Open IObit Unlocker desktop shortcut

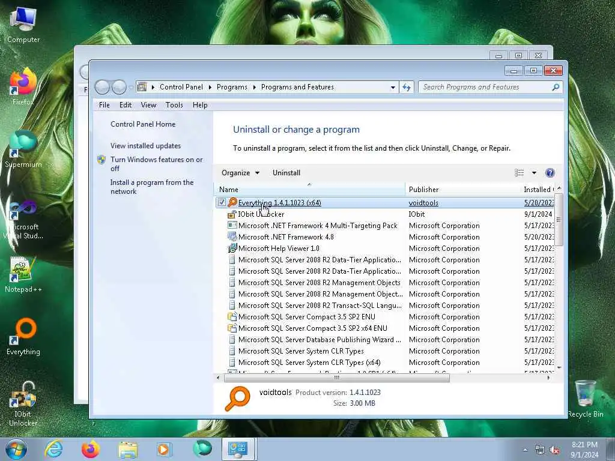23,404
